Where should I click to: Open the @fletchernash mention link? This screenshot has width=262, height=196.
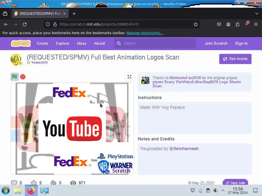(184, 149)
